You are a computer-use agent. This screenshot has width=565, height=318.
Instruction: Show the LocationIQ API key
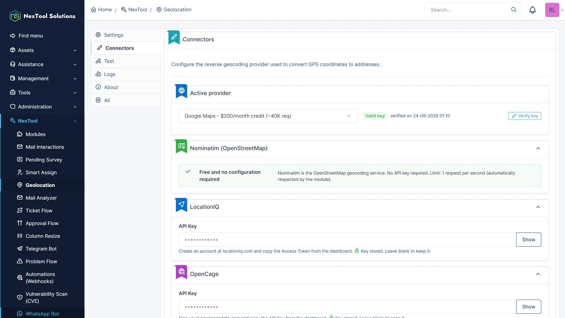[529, 240]
